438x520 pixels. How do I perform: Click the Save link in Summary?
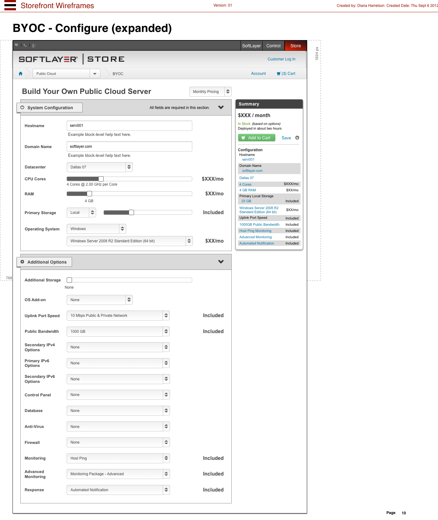click(286, 138)
